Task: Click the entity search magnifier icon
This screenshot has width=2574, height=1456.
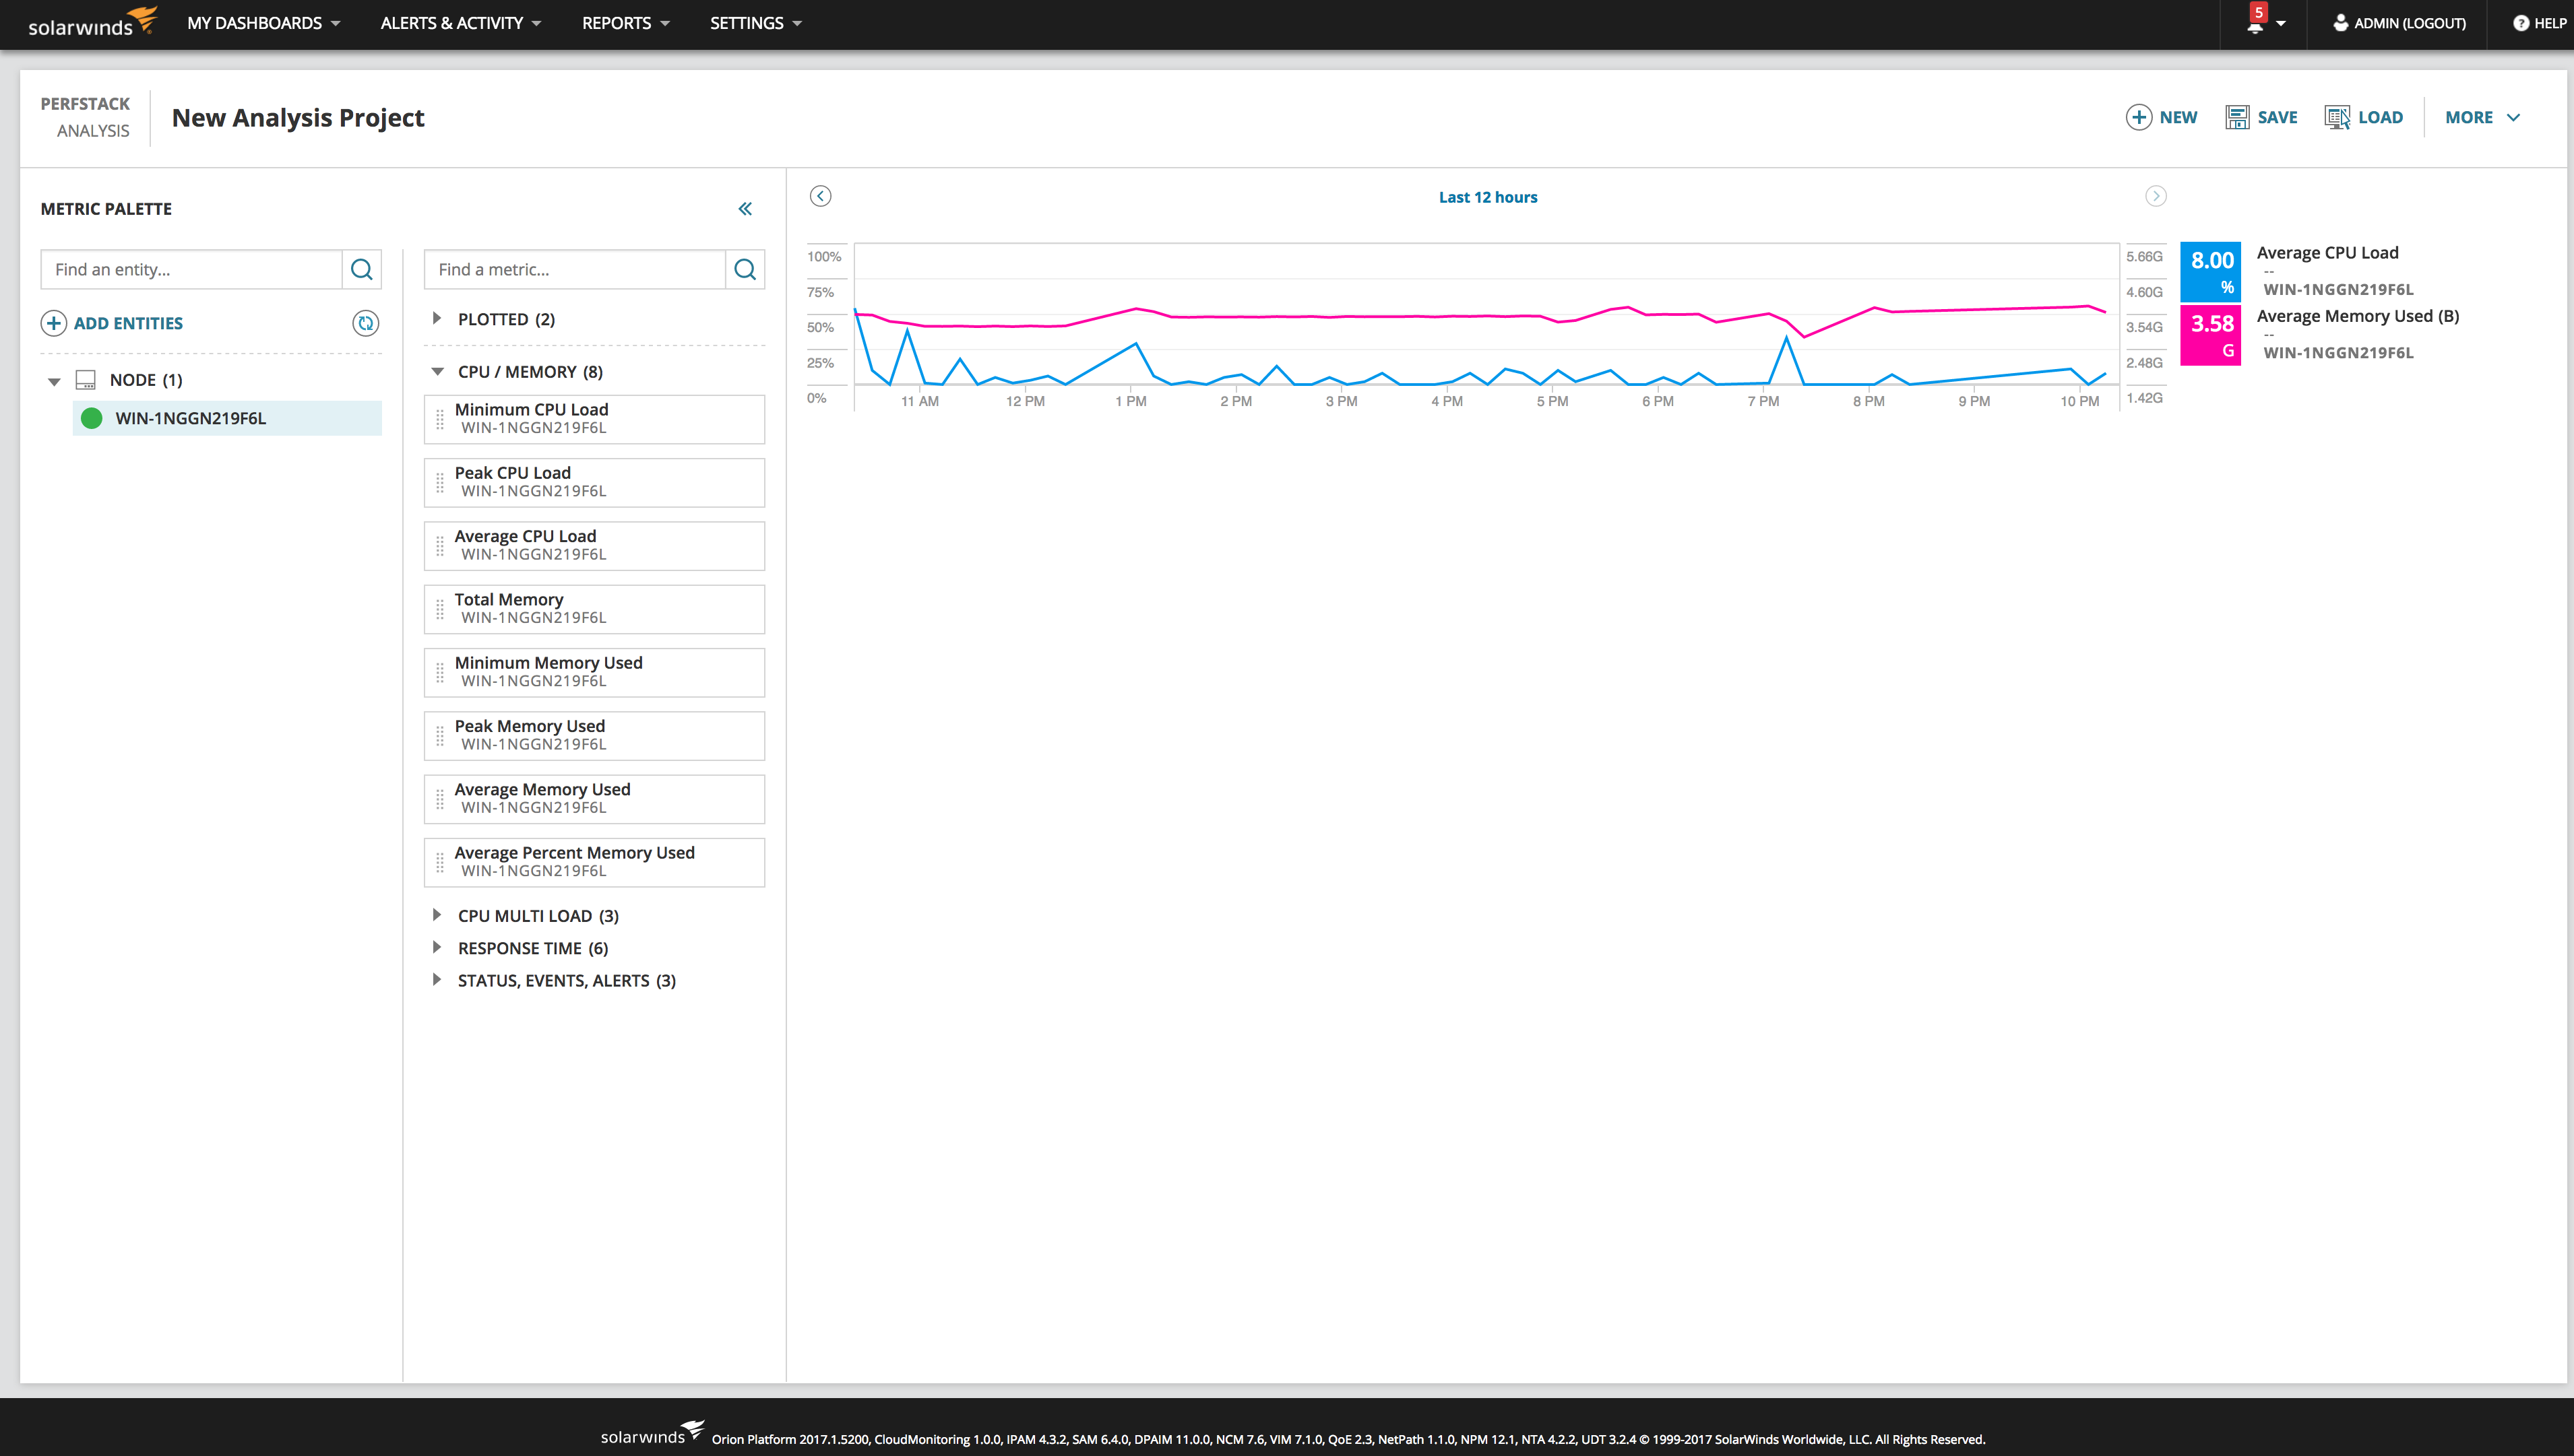Action: [361, 269]
